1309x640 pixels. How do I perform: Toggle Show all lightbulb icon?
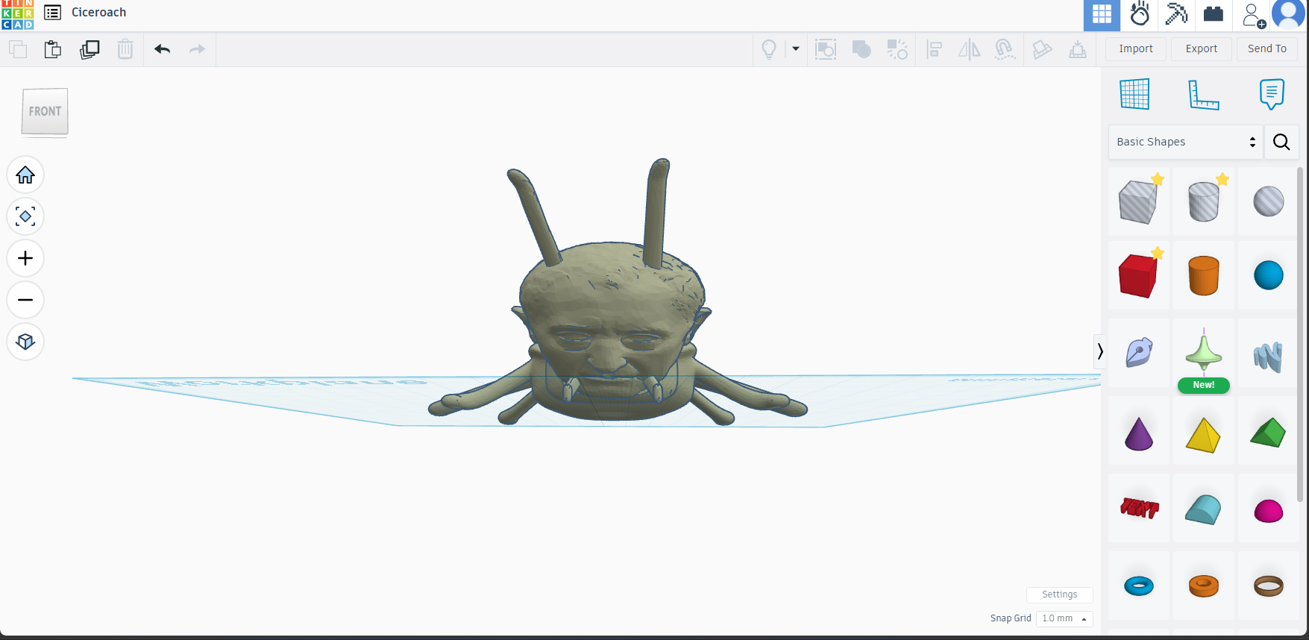coord(769,49)
